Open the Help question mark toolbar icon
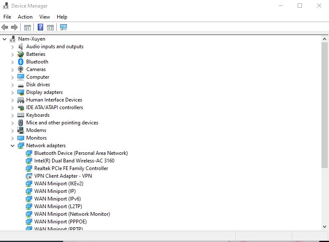 coord(40,27)
